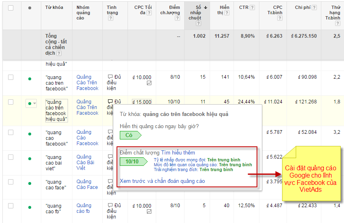Image resolution: width=344 pixels, height=223 pixels.
Task: Open status dropdown for highlighted hiệu quả keyword
Action: pos(31,103)
